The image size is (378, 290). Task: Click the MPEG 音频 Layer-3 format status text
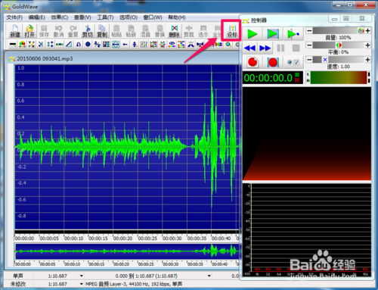click(x=134, y=284)
